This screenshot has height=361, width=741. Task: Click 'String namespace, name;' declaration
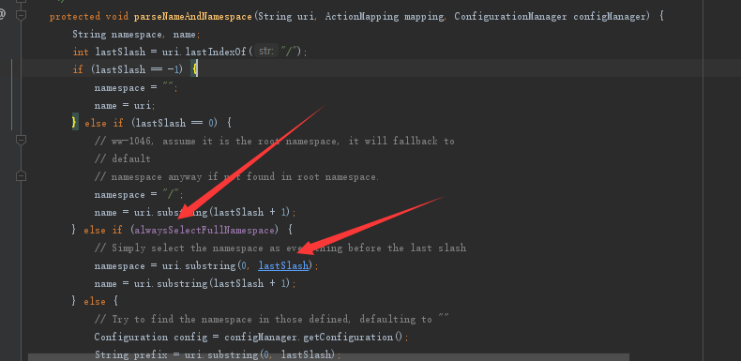pyautogui.click(x=137, y=35)
